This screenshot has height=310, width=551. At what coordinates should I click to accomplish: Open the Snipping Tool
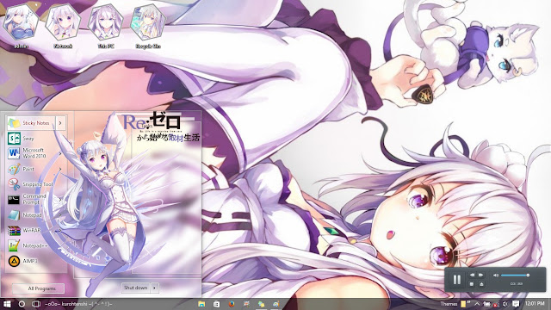(31, 184)
